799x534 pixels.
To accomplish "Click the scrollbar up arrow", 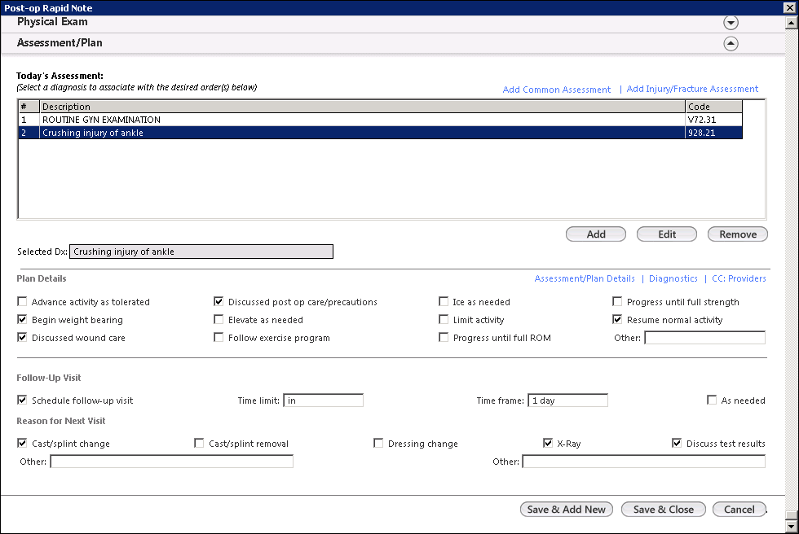I will 792,22.
